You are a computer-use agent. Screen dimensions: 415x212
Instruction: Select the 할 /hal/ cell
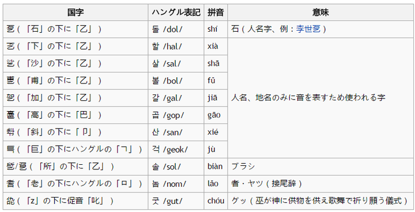coord(176,46)
